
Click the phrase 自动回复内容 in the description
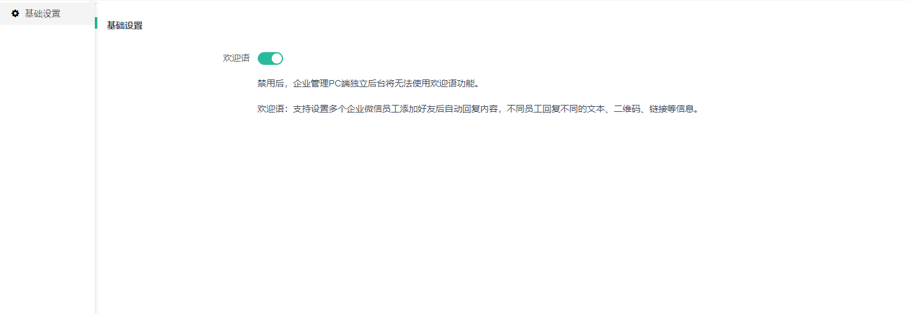470,109
